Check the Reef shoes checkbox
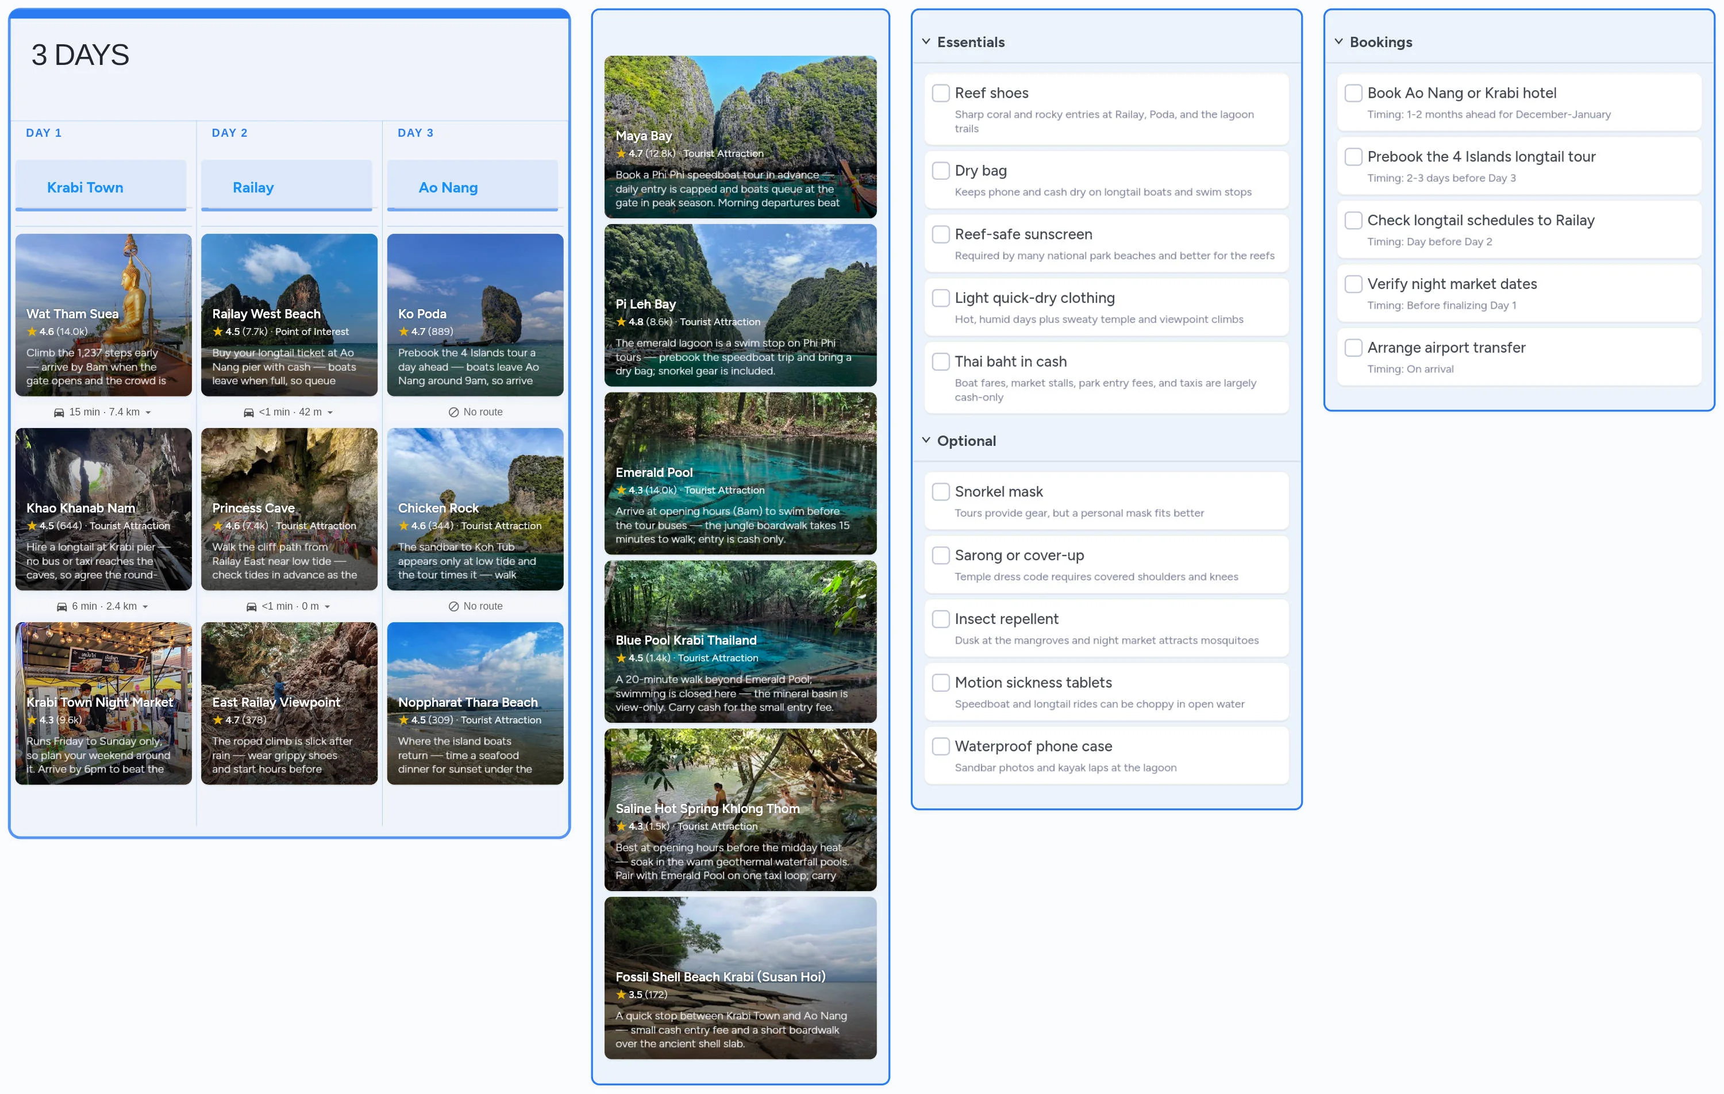Viewport: 1724px width, 1094px height. click(941, 93)
